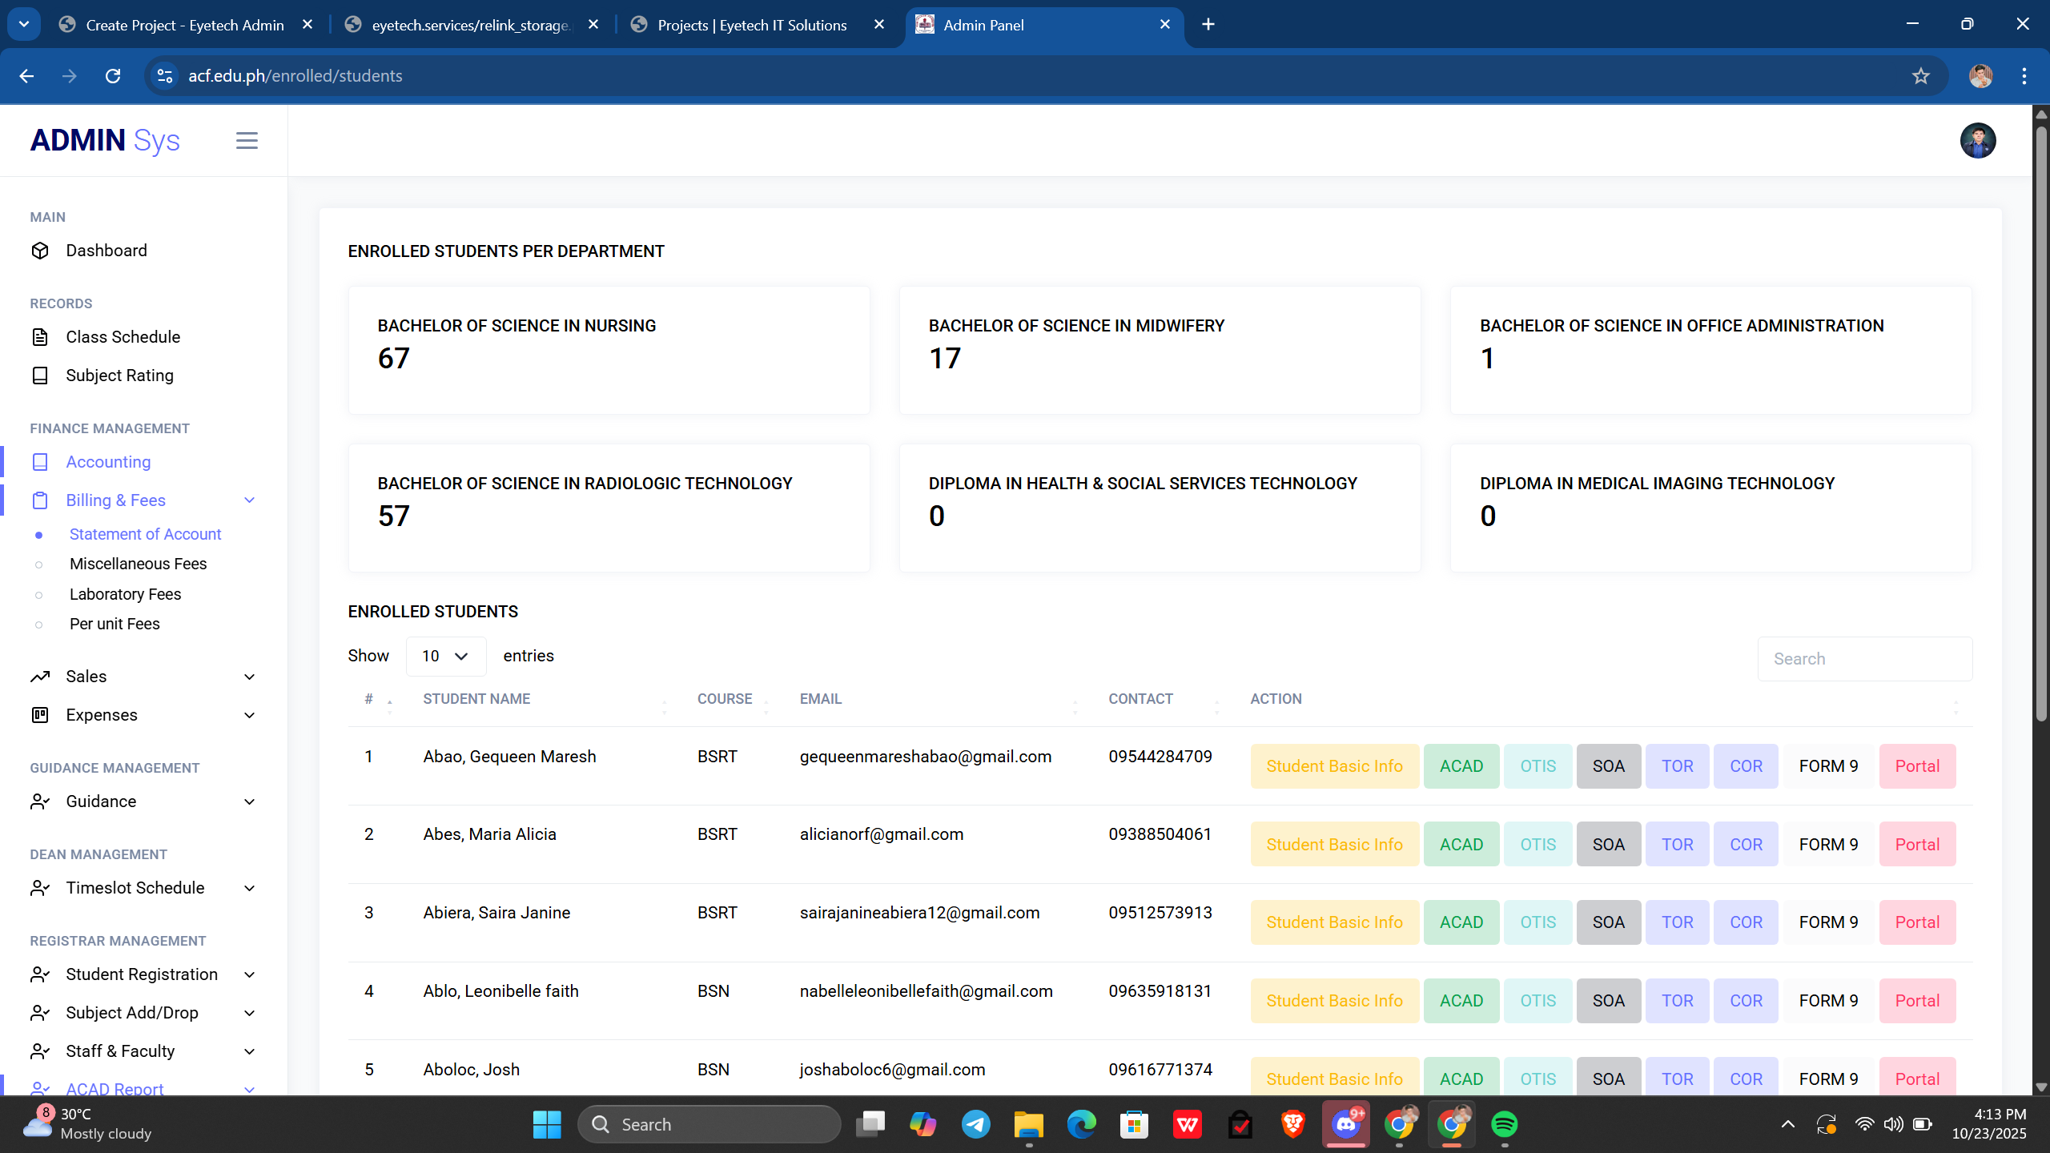Select the Per unit Fees submenu item
Image resolution: width=2050 pixels, height=1153 pixels.
pos(115,624)
